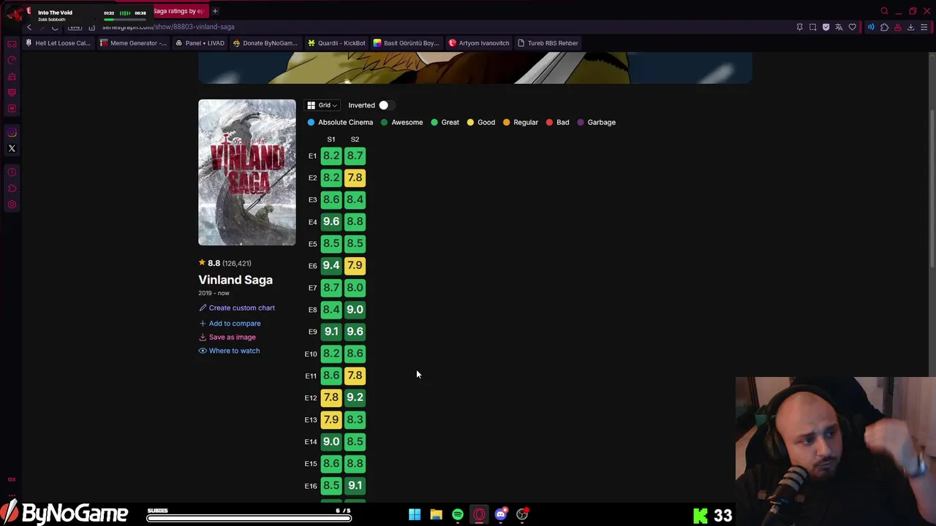
Task: Click Where to watch link
Action: tap(229, 351)
